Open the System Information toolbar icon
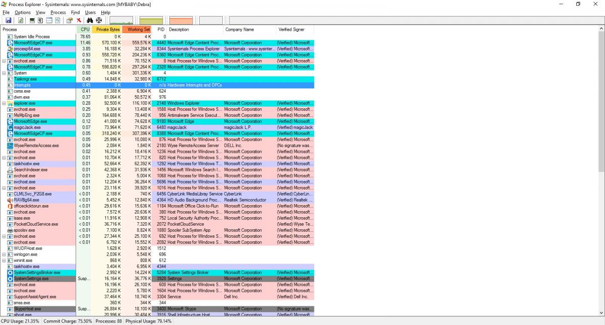The width and height of the screenshot is (605, 325). (32, 20)
